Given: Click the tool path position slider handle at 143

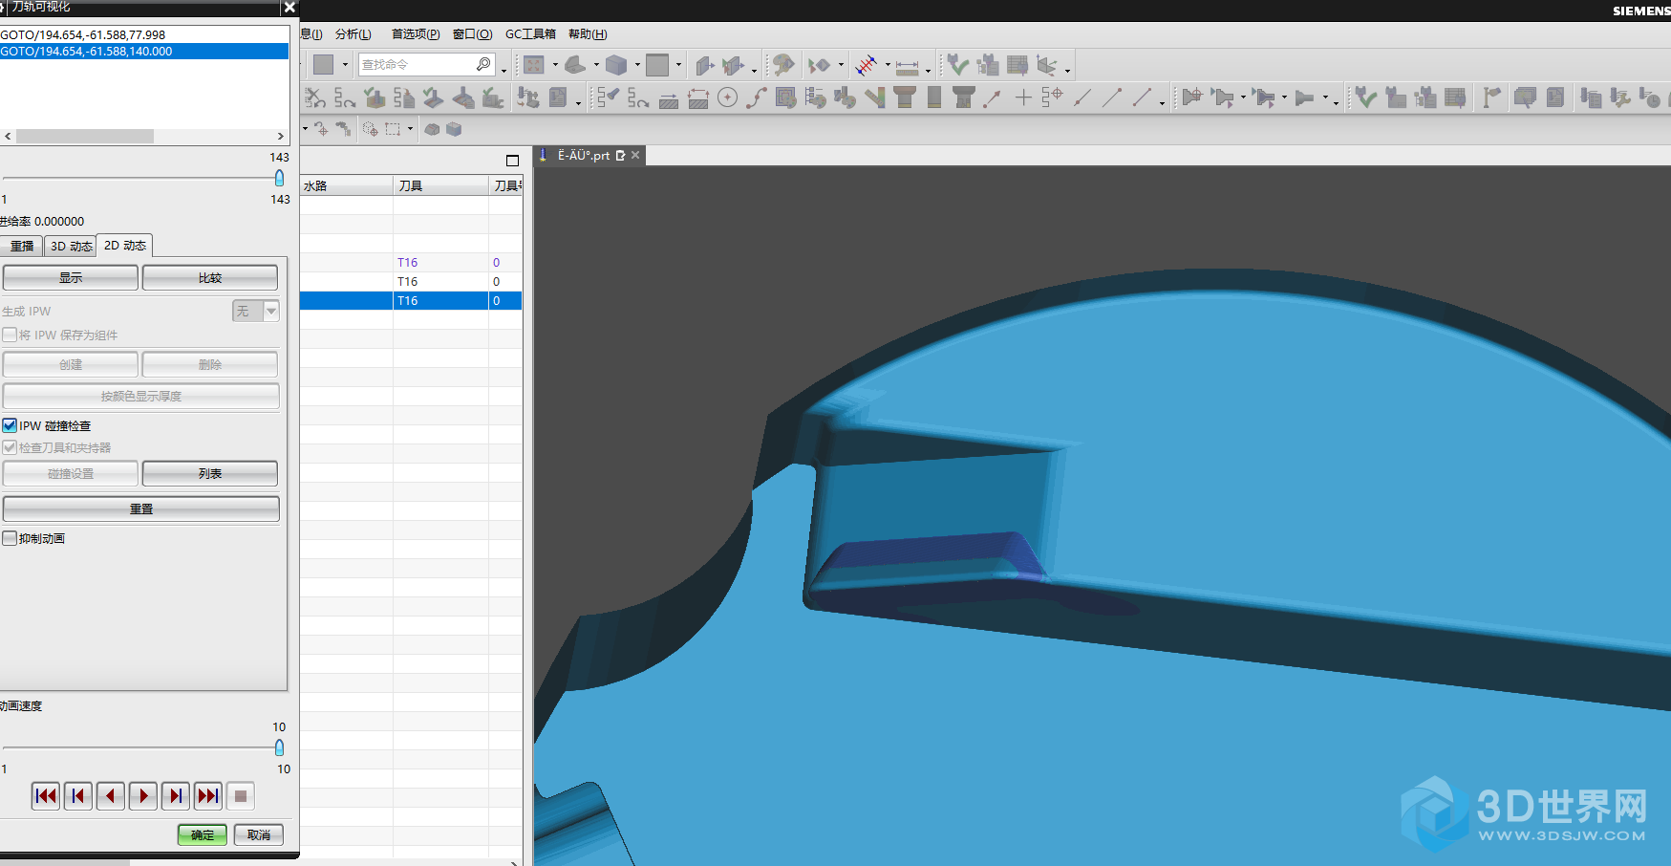Looking at the screenshot, I should tap(279, 178).
